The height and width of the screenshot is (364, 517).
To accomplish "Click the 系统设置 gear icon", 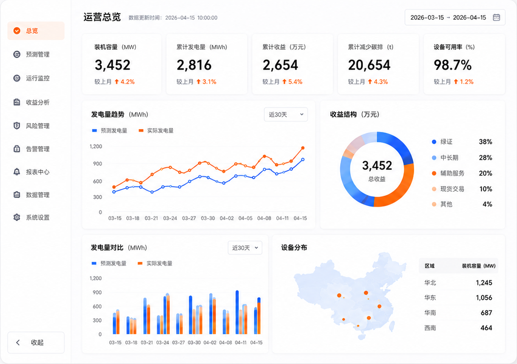I will [17, 217].
